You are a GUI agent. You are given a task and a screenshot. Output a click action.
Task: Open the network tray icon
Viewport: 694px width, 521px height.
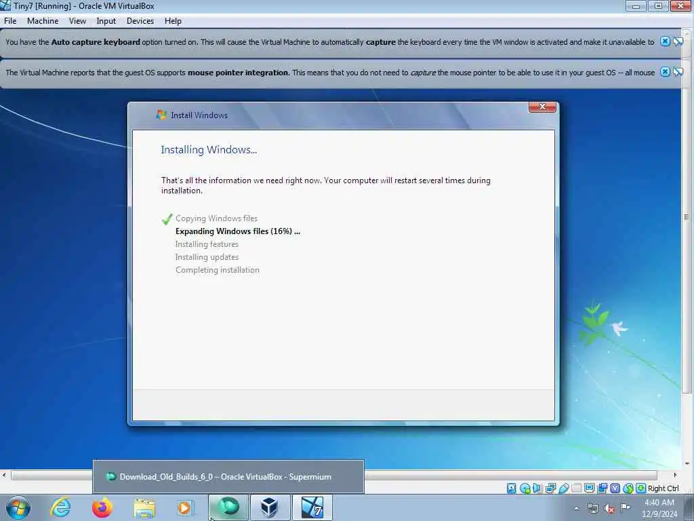point(592,508)
